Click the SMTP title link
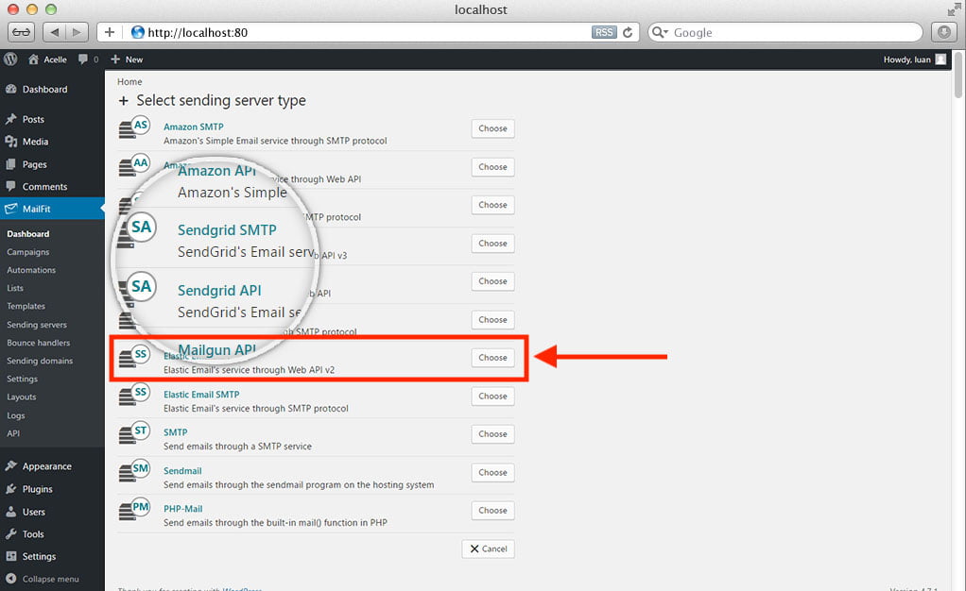The image size is (966, 591). (x=176, y=432)
